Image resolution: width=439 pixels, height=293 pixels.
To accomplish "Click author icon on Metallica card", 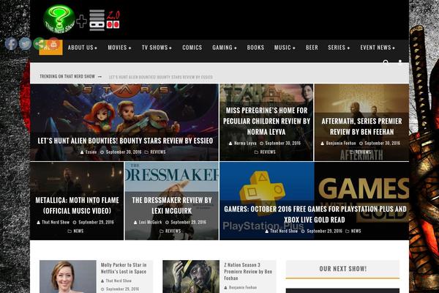I will pyautogui.click(x=38, y=223).
